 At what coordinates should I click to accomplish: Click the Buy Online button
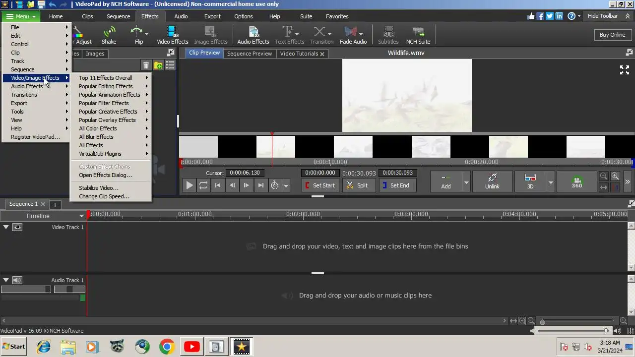(612, 35)
